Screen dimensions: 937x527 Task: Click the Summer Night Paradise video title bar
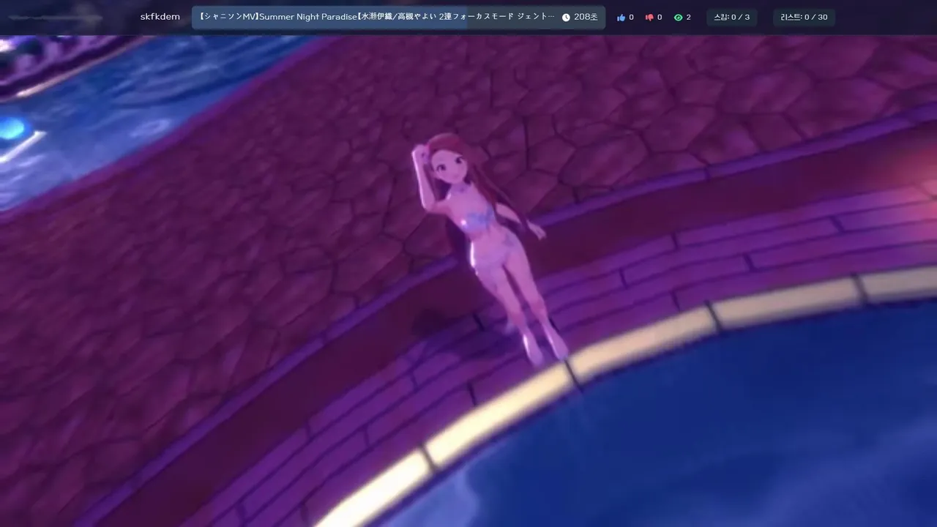(x=398, y=18)
